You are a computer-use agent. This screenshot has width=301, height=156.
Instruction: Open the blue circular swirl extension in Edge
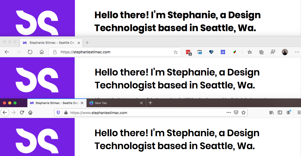(223, 52)
